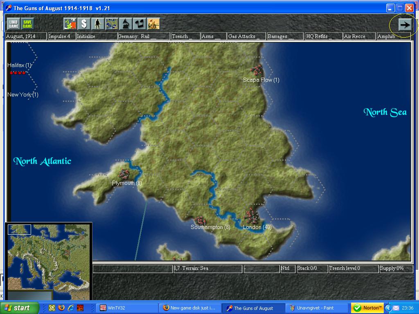Launch Internet Explorer from quick launch
This screenshot has width=419, height=314.
[71, 308]
